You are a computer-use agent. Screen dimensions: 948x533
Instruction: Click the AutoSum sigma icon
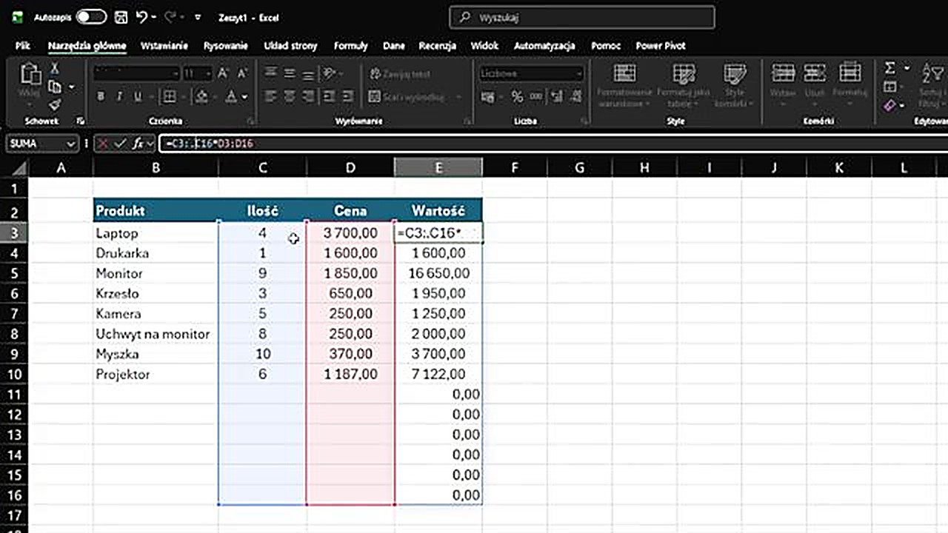(890, 68)
